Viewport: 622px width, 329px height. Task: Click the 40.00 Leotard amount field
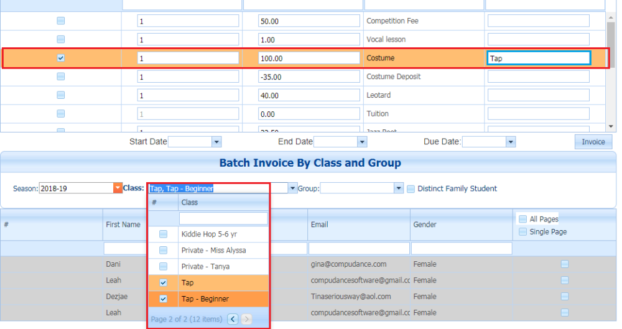309,95
